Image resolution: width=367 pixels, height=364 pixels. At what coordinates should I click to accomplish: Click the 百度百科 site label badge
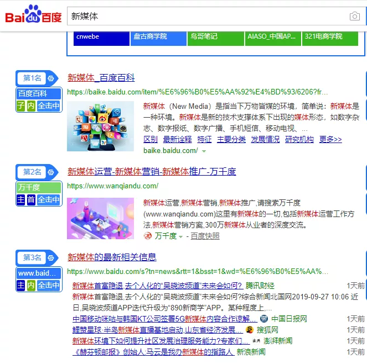[x=39, y=94]
